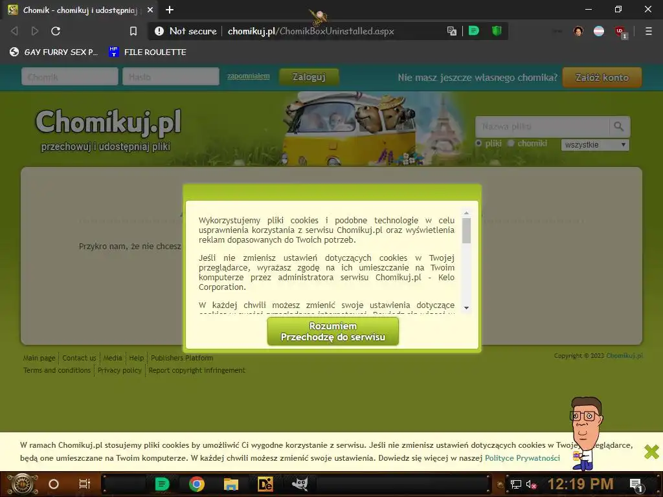
Task: Open the Main page footer link
Action: coord(39,358)
